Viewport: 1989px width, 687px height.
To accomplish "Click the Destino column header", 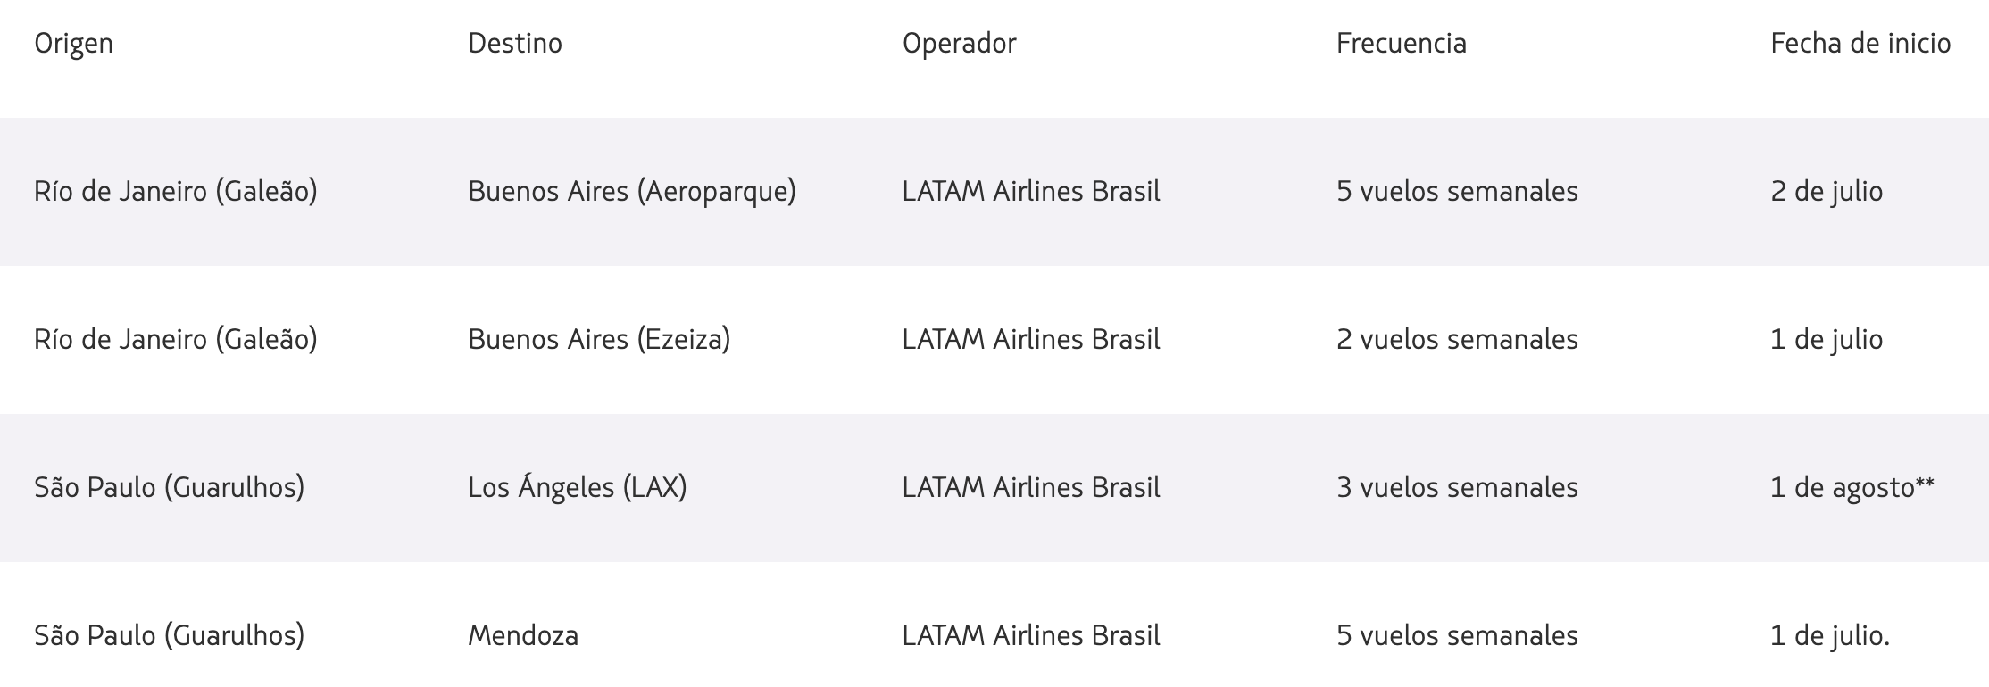I will click(515, 43).
